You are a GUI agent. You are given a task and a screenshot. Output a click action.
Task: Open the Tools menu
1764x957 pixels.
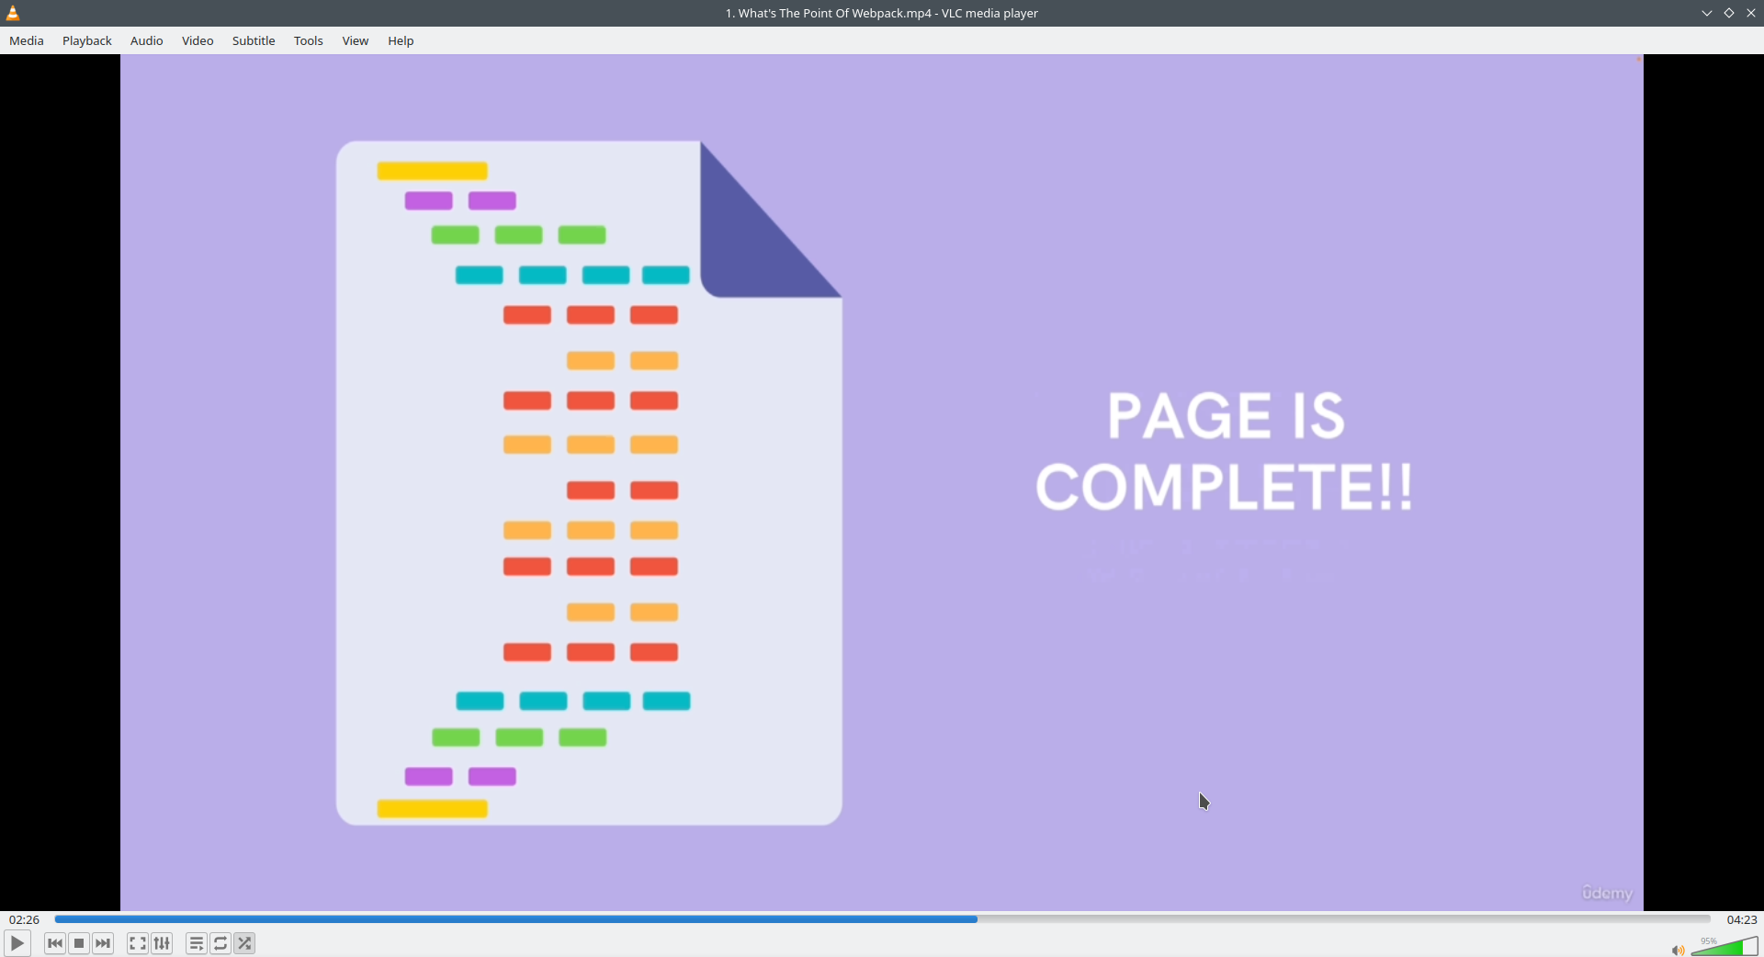(310, 41)
